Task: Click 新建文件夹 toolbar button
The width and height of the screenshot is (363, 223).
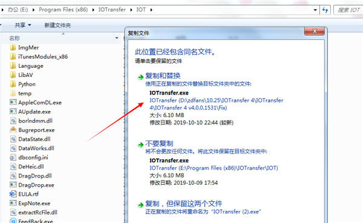Action: (57, 25)
